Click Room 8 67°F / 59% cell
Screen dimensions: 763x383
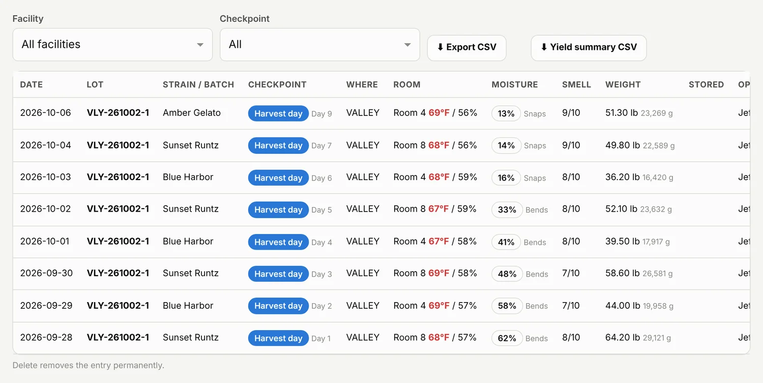435,209
